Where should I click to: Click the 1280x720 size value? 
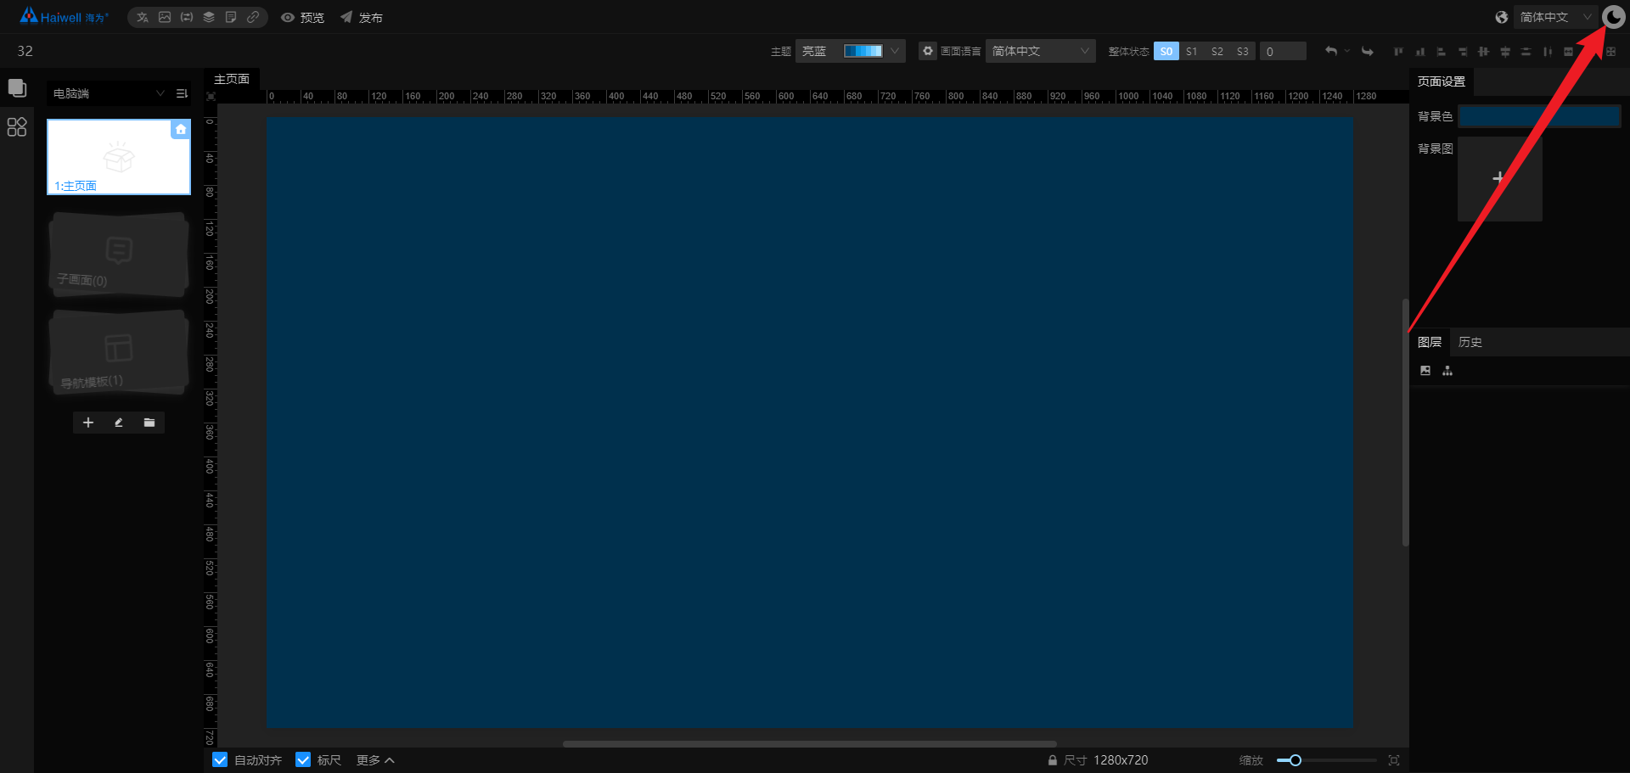click(1121, 760)
